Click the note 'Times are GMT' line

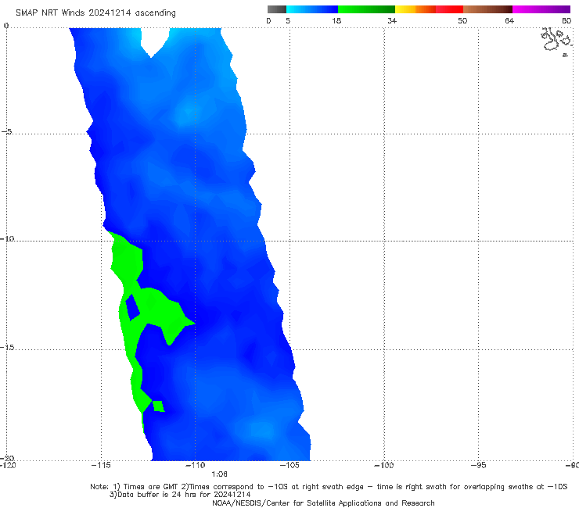[329, 487]
